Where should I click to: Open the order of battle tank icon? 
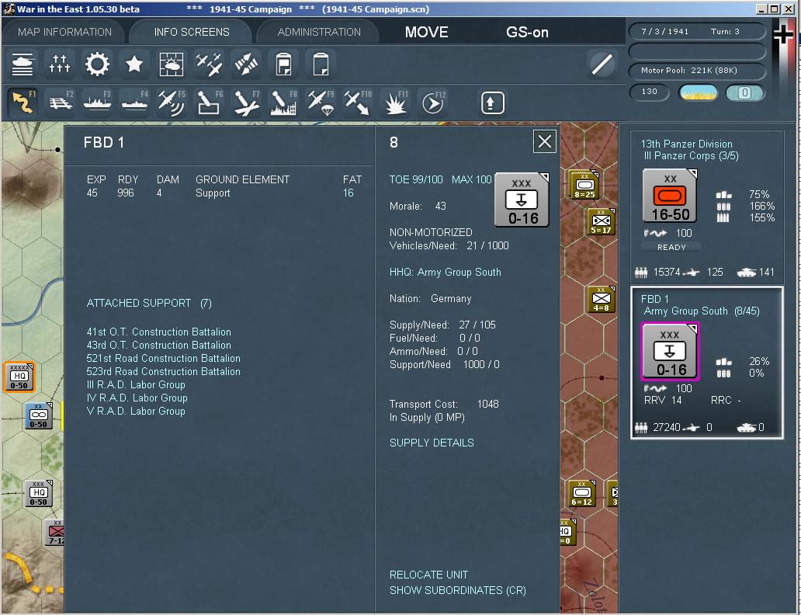[23, 64]
